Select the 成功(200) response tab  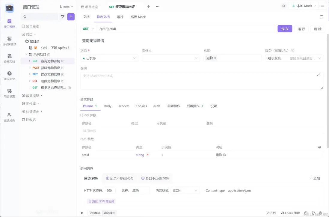pos(91,178)
